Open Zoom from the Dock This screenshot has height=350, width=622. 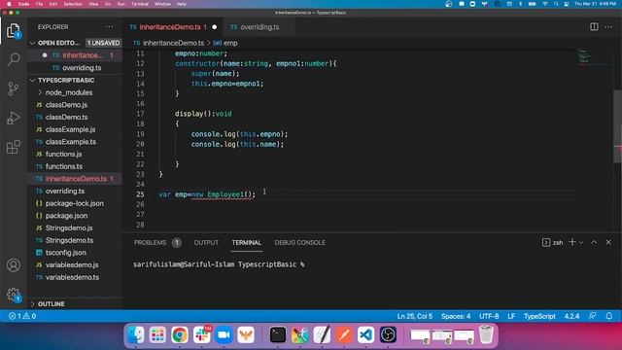coord(224,334)
